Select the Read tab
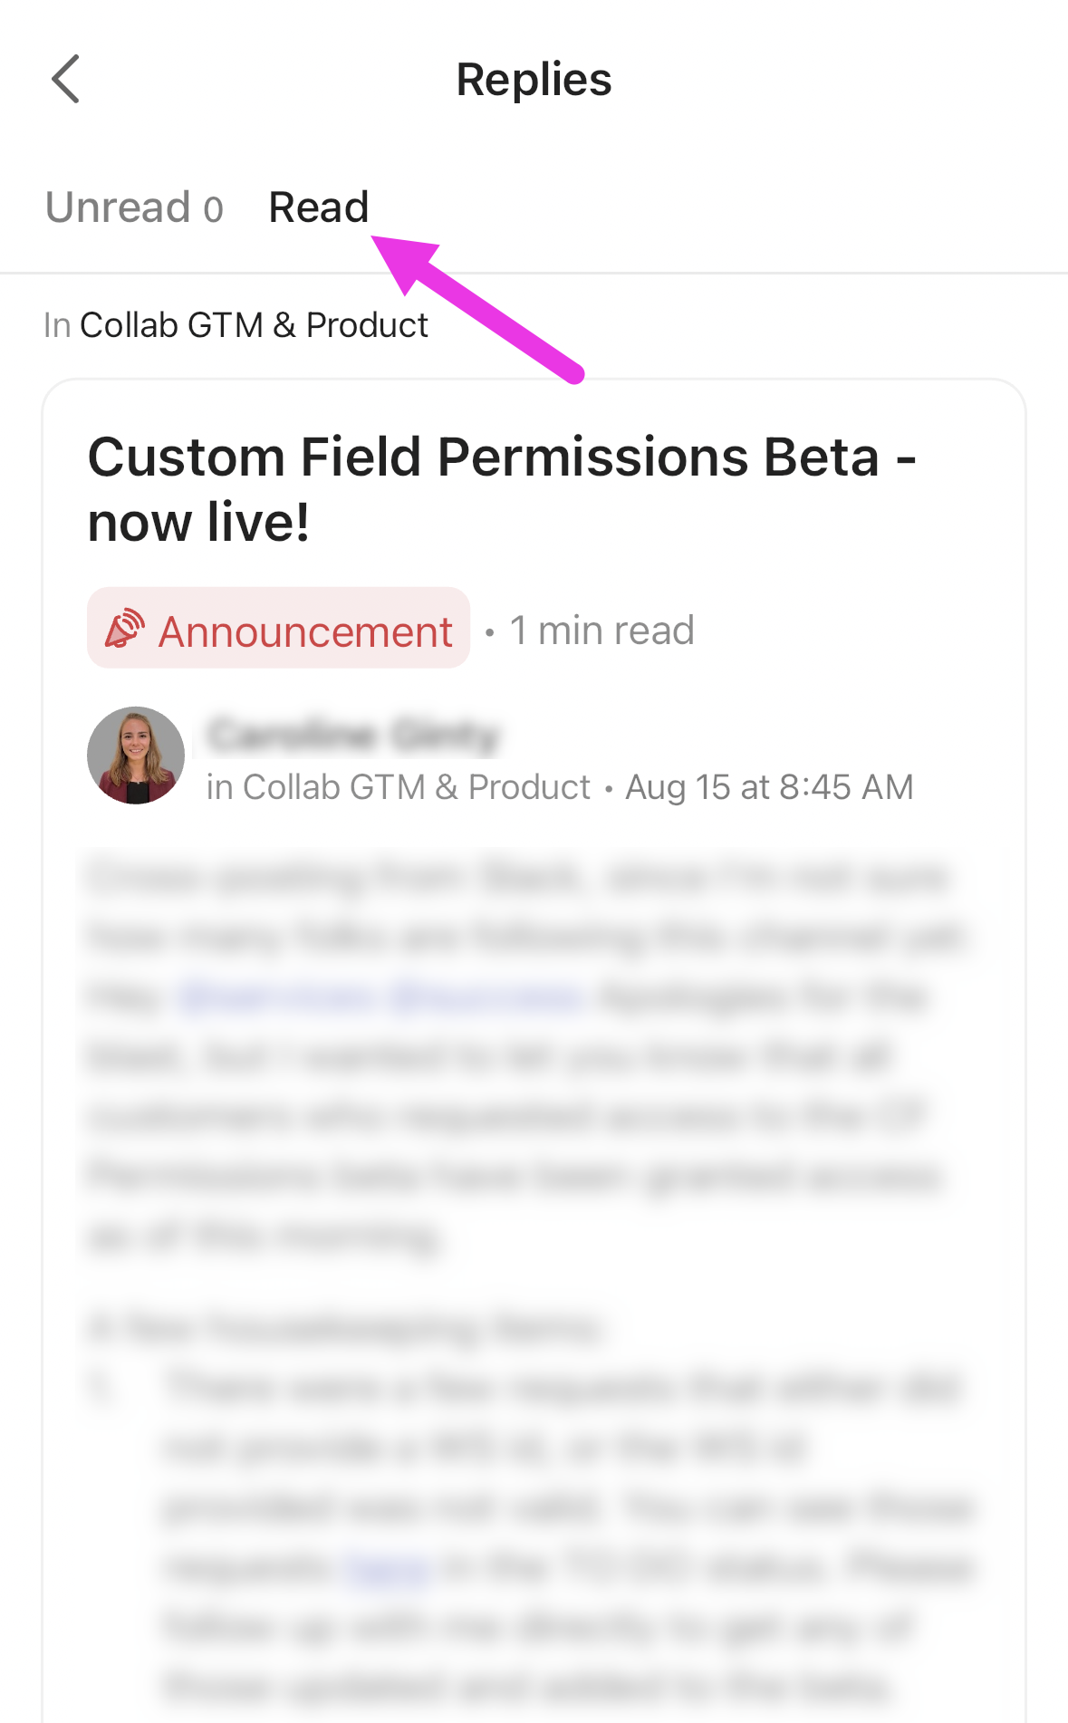This screenshot has height=1723, width=1068. click(x=319, y=207)
